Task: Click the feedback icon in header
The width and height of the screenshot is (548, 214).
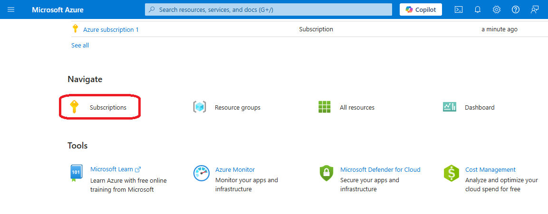Action: 535,9
